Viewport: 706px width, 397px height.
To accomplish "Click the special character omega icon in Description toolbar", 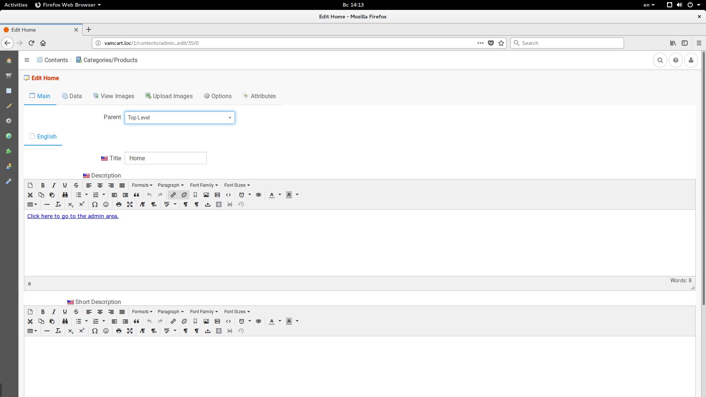I will (x=95, y=204).
